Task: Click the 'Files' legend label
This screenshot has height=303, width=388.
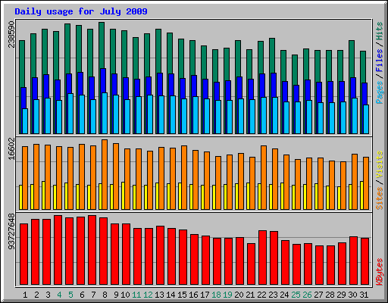Action: [380, 61]
